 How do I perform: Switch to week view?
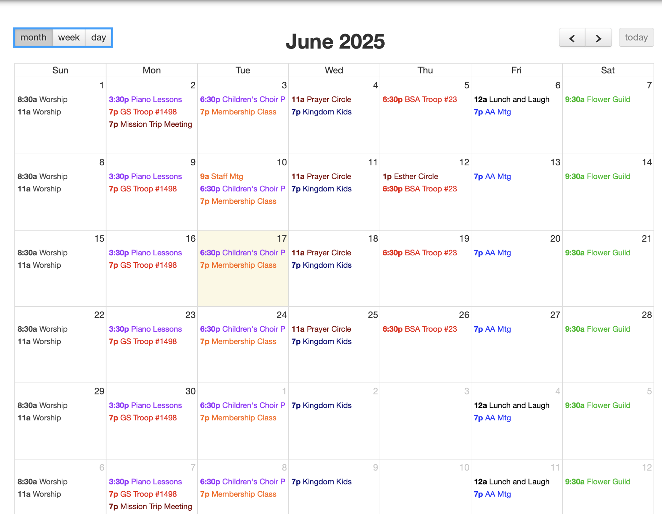[x=69, y=37]
